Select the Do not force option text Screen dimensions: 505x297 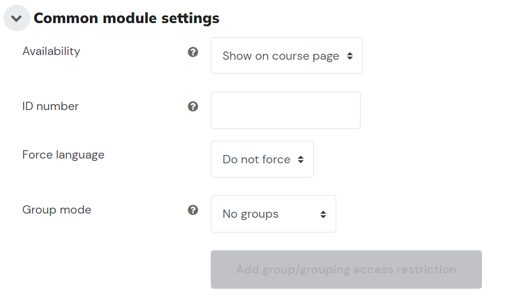(257, 160)
